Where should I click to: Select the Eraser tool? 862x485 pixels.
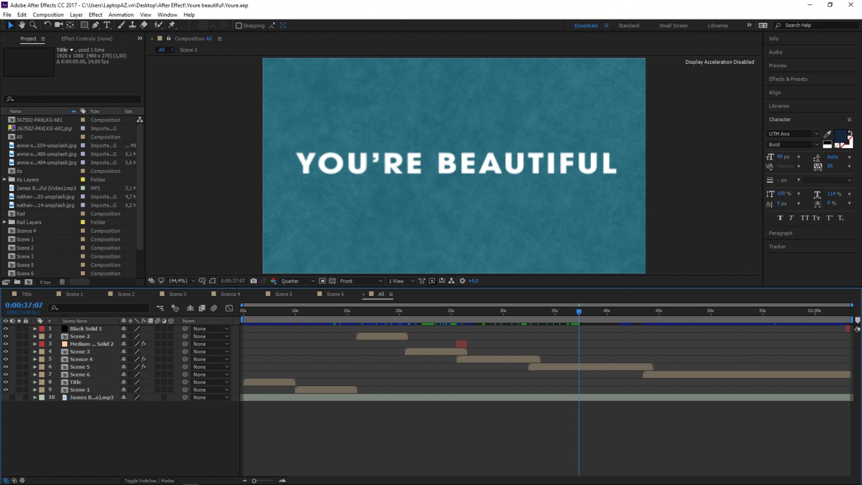(144, 25)
